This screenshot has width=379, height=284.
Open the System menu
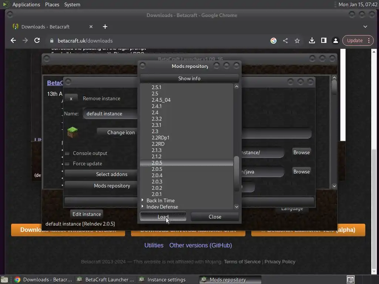point(72,4)
